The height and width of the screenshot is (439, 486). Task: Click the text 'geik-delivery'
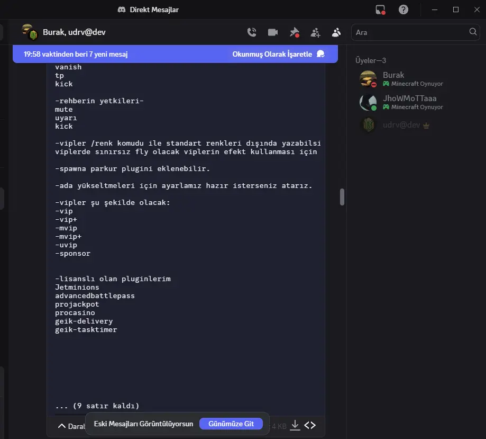point(84,321)
